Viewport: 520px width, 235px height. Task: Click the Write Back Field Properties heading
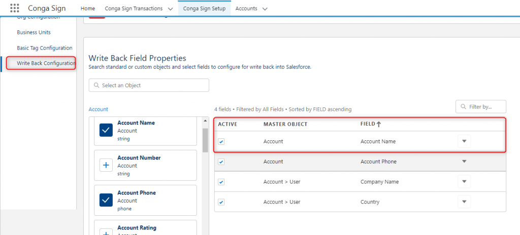(x=137, y=58)
